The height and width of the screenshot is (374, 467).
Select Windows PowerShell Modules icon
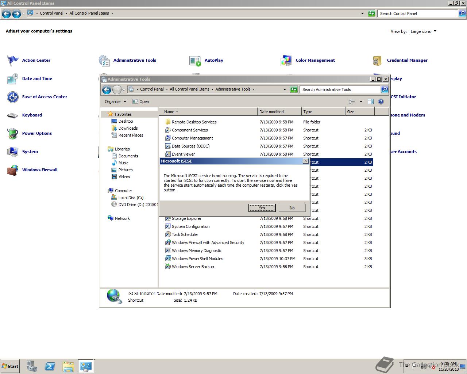click(168, 259)
